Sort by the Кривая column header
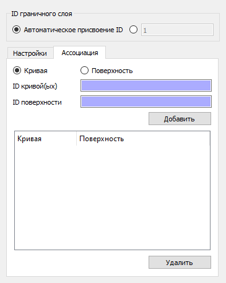This screenshot has width=226, height=283. 45,139
